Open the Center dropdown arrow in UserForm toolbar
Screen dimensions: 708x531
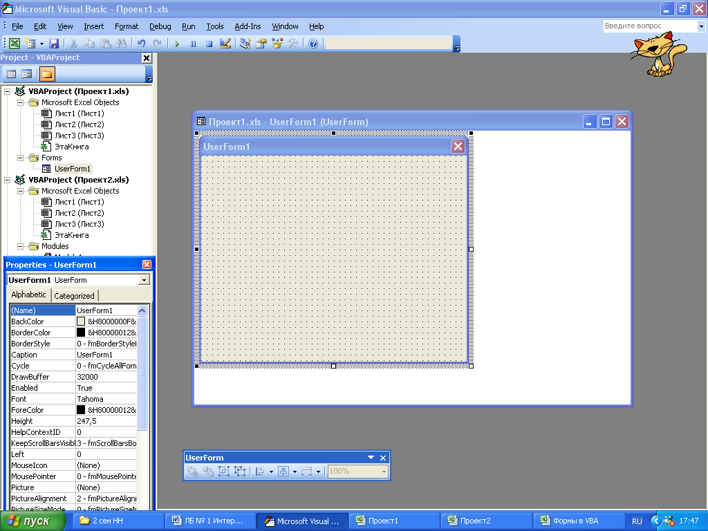click(295, 472)
